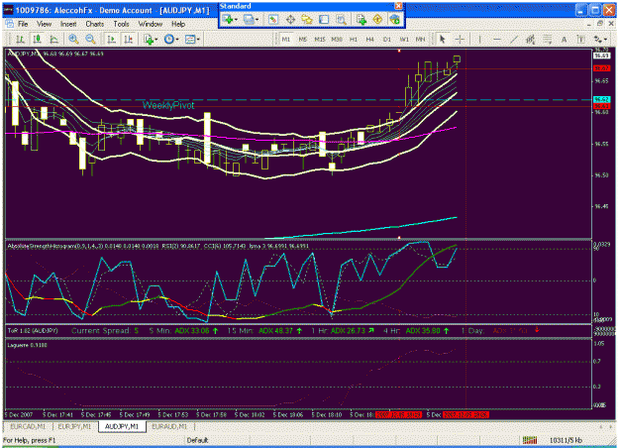Switch to the EURJPY,M1 chart tab
The image size is (619, 448).
pyautogui.click(x=74, y=426)
